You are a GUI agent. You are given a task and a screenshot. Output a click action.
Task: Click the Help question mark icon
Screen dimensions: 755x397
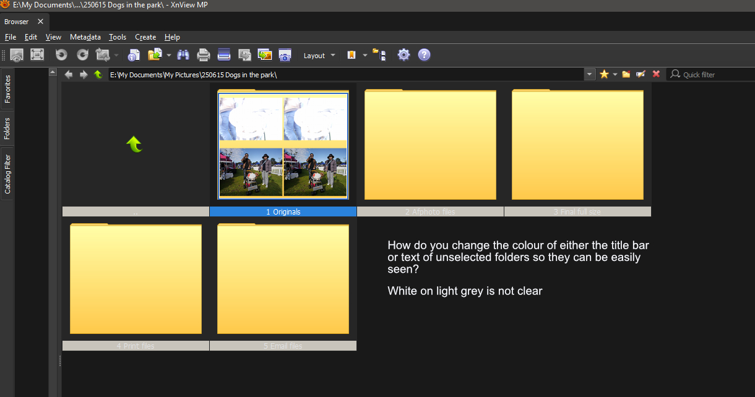424,54
